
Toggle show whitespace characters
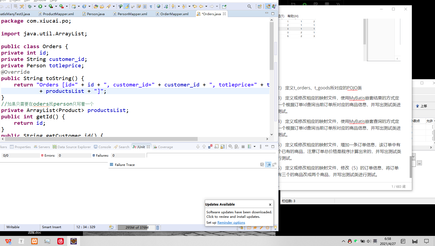click(x=151, y=6)
